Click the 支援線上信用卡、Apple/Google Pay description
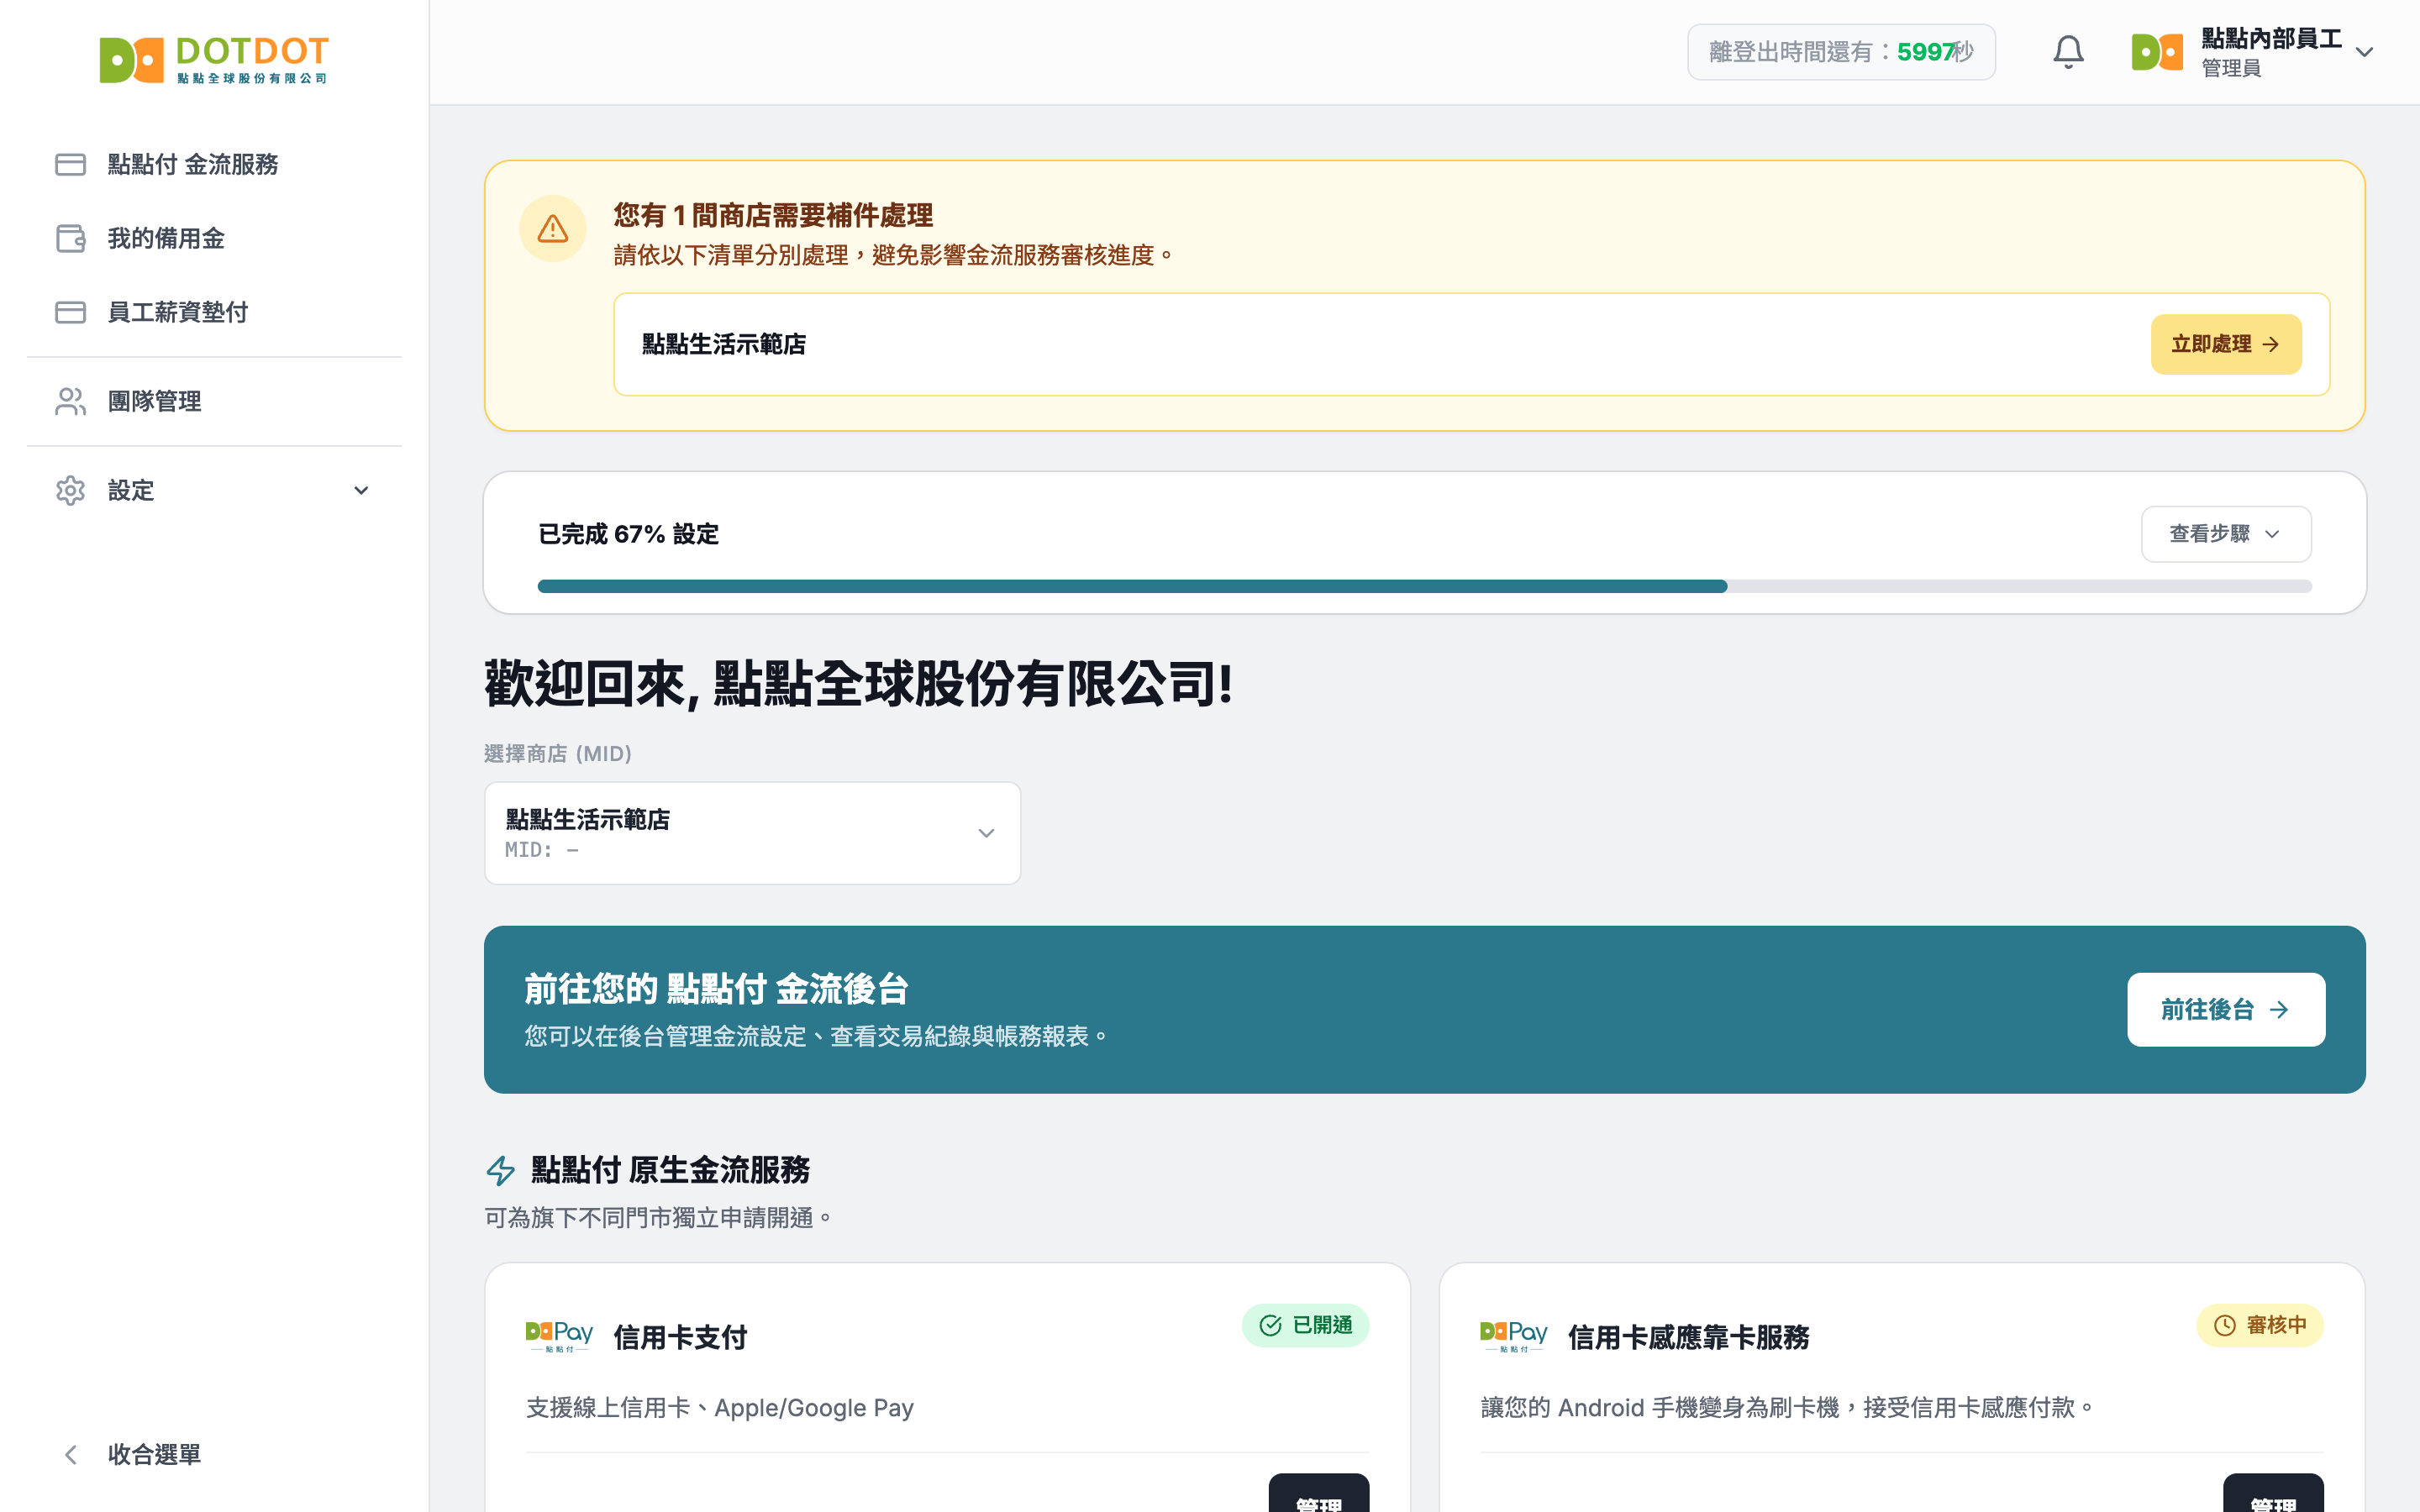The image size is (2420, 1512). coord(720,1407)
